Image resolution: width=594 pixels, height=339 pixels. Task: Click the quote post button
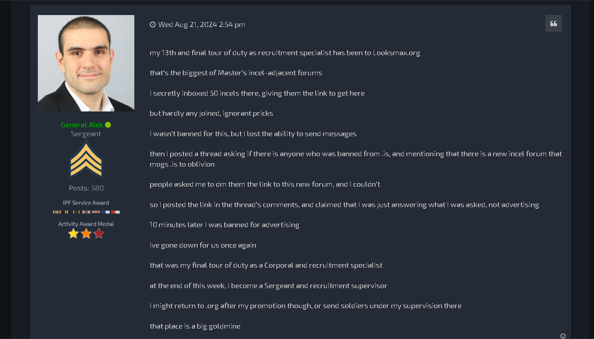click(553, 24)
